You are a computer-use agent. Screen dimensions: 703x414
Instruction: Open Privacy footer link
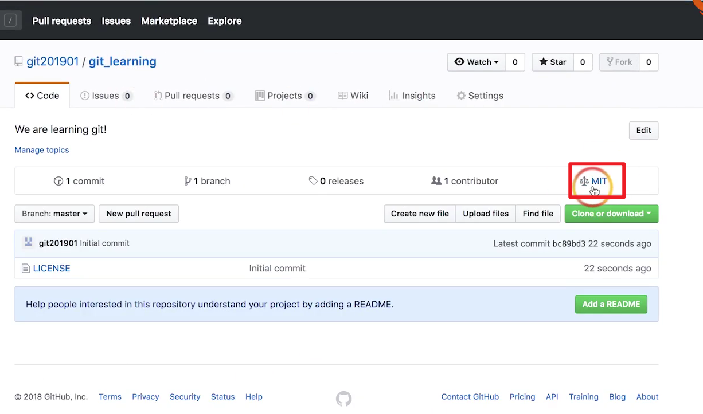pyautogui.click(x=146, y=397)
